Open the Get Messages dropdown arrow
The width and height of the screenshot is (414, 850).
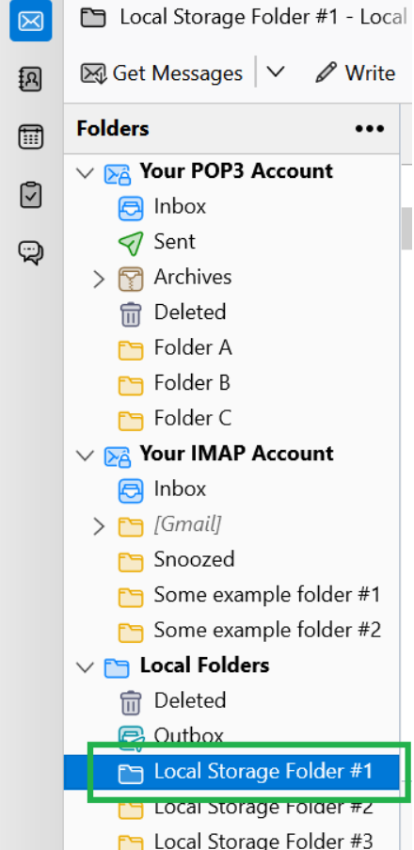tap(276, 72)
